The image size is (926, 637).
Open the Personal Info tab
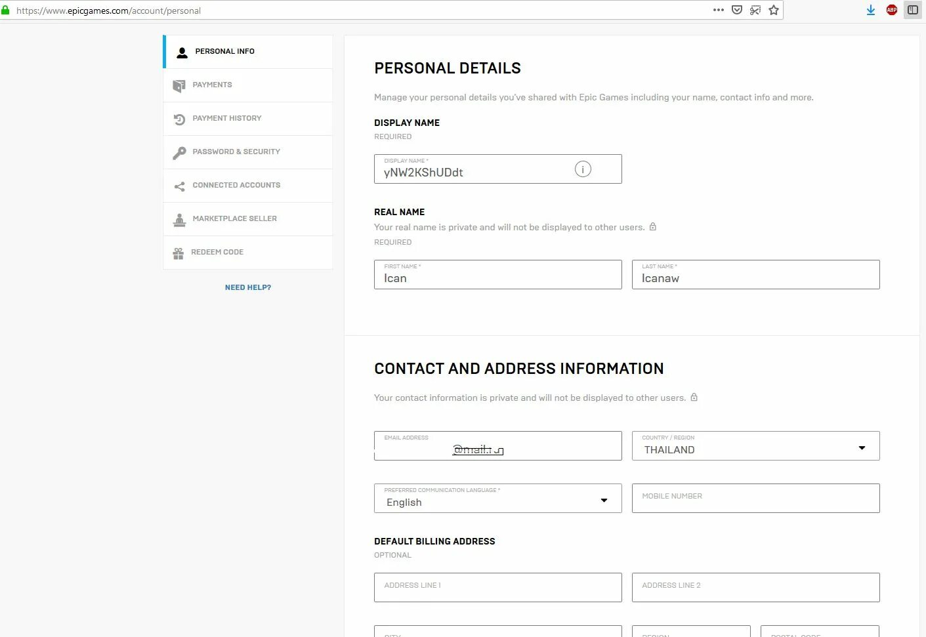click(248, 52)
